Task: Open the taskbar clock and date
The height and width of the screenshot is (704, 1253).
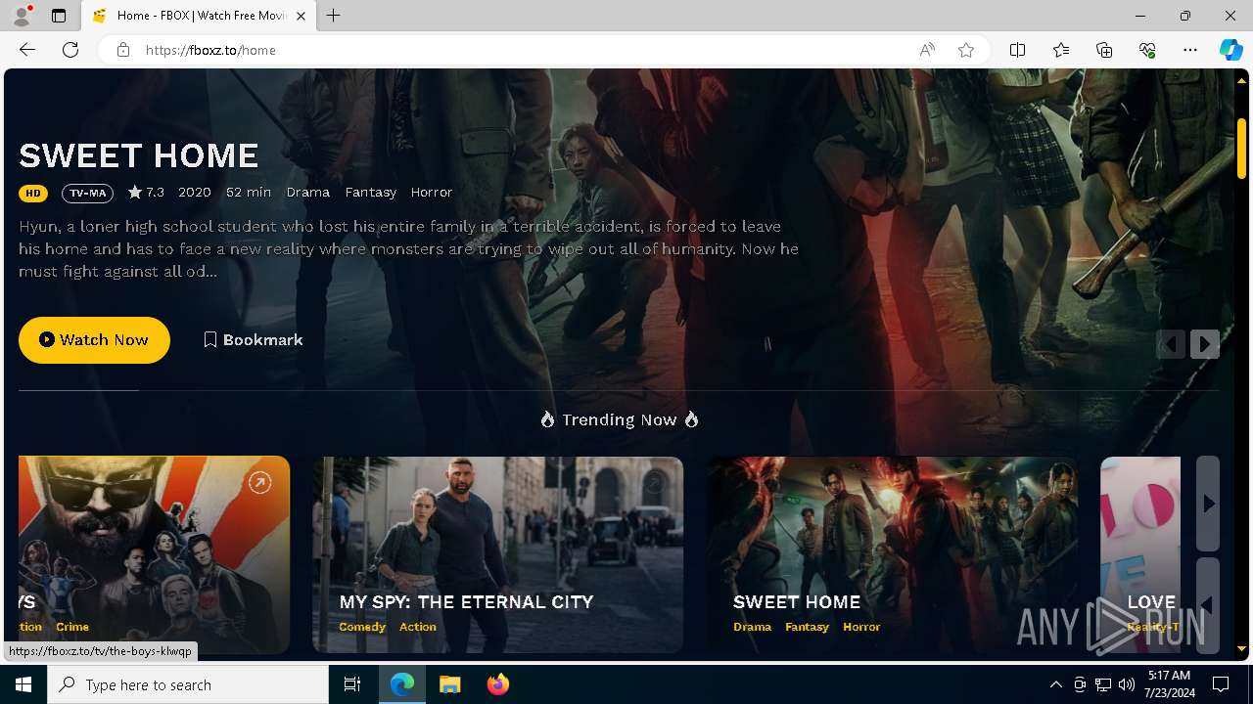Action: [x=1169, y=684]
